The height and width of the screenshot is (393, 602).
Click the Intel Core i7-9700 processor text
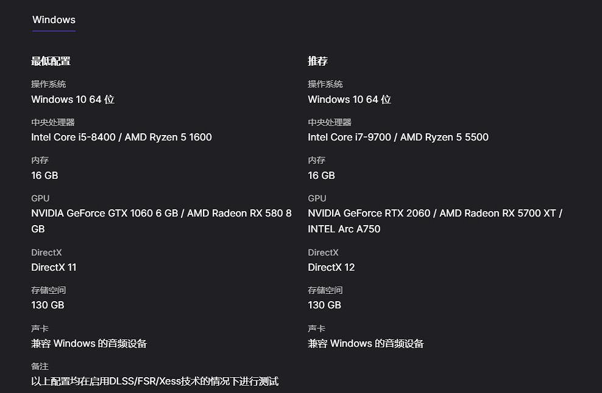tap(350, 137)
